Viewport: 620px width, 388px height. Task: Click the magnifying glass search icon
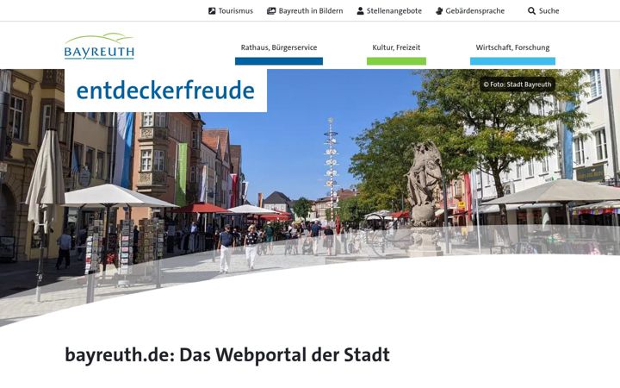[532, 11]
